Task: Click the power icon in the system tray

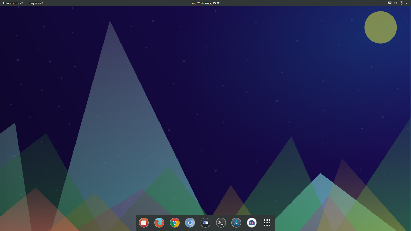Action: [x=401, y=3]
